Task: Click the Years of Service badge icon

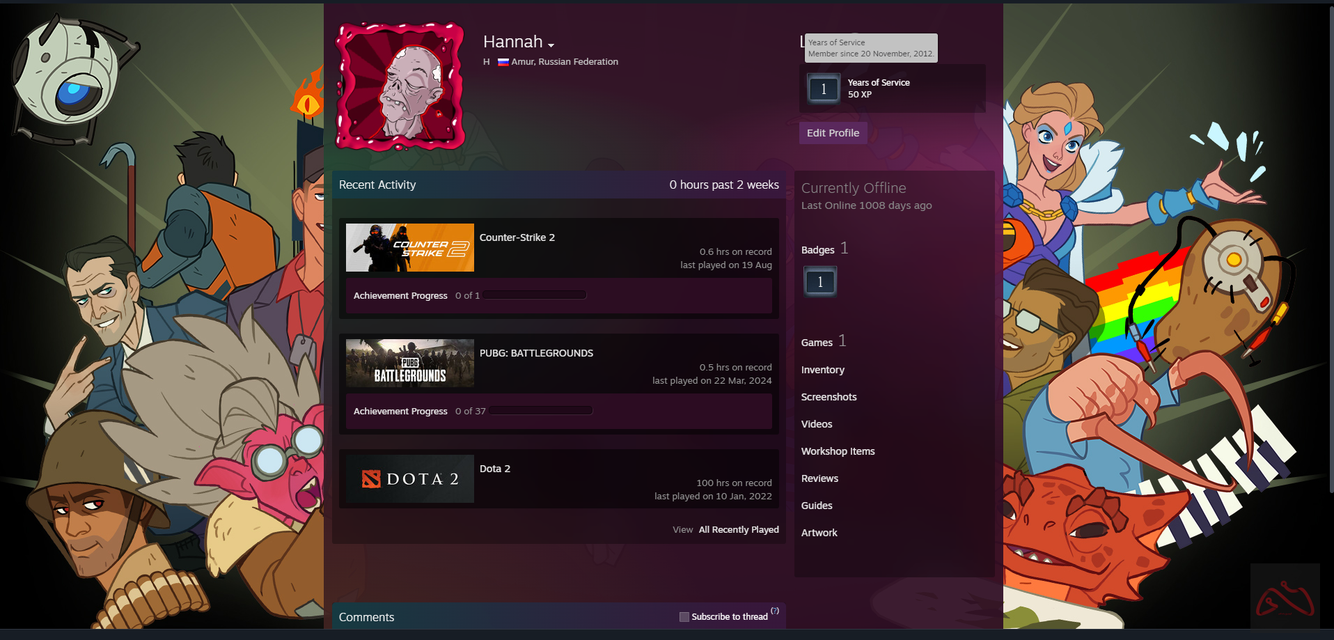Action: pyautogui.click(x=824, y=89)
